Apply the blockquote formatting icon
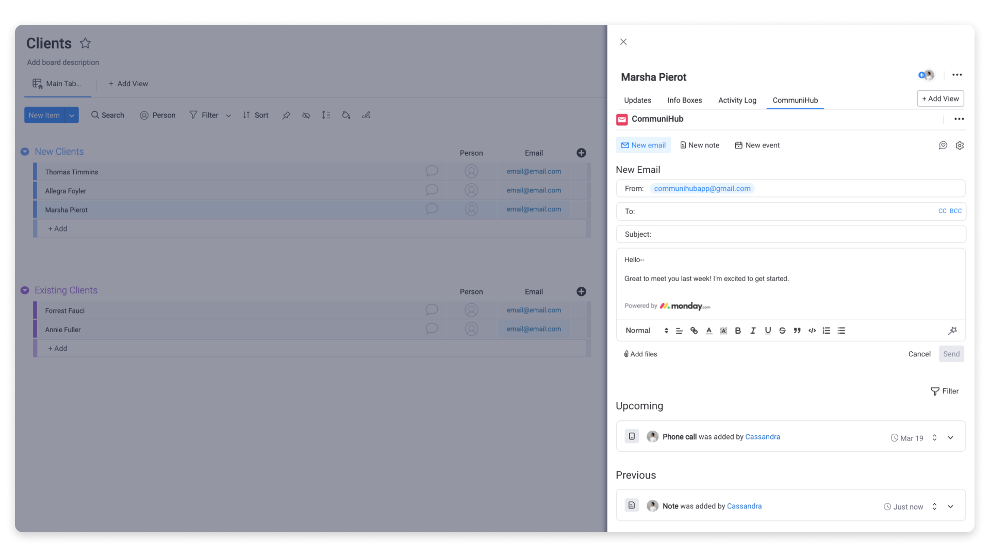 pos(797,331)
